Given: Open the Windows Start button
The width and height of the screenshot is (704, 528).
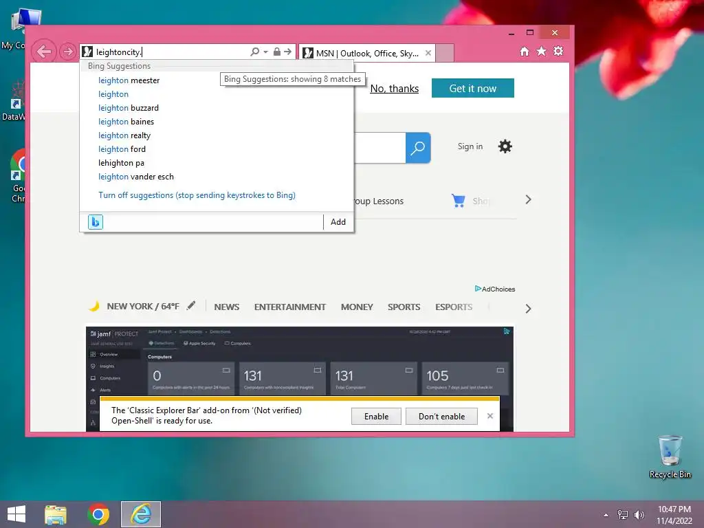Looking at the screenshot, I should point(16,514).
